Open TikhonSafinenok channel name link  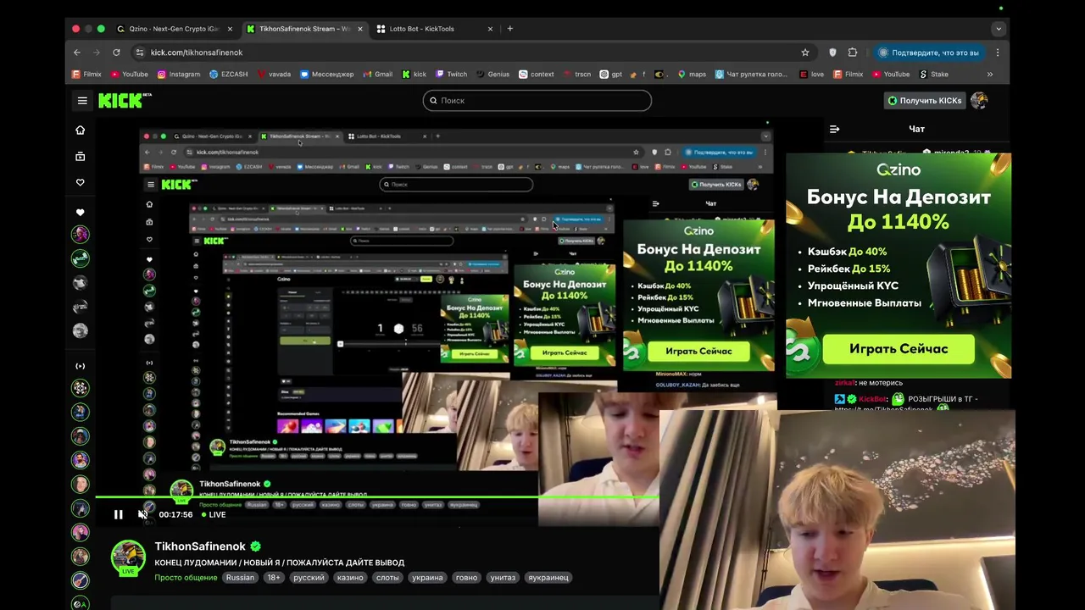pos(200,546)
